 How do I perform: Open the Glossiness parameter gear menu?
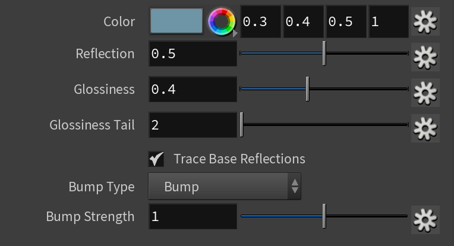point(425,93)
